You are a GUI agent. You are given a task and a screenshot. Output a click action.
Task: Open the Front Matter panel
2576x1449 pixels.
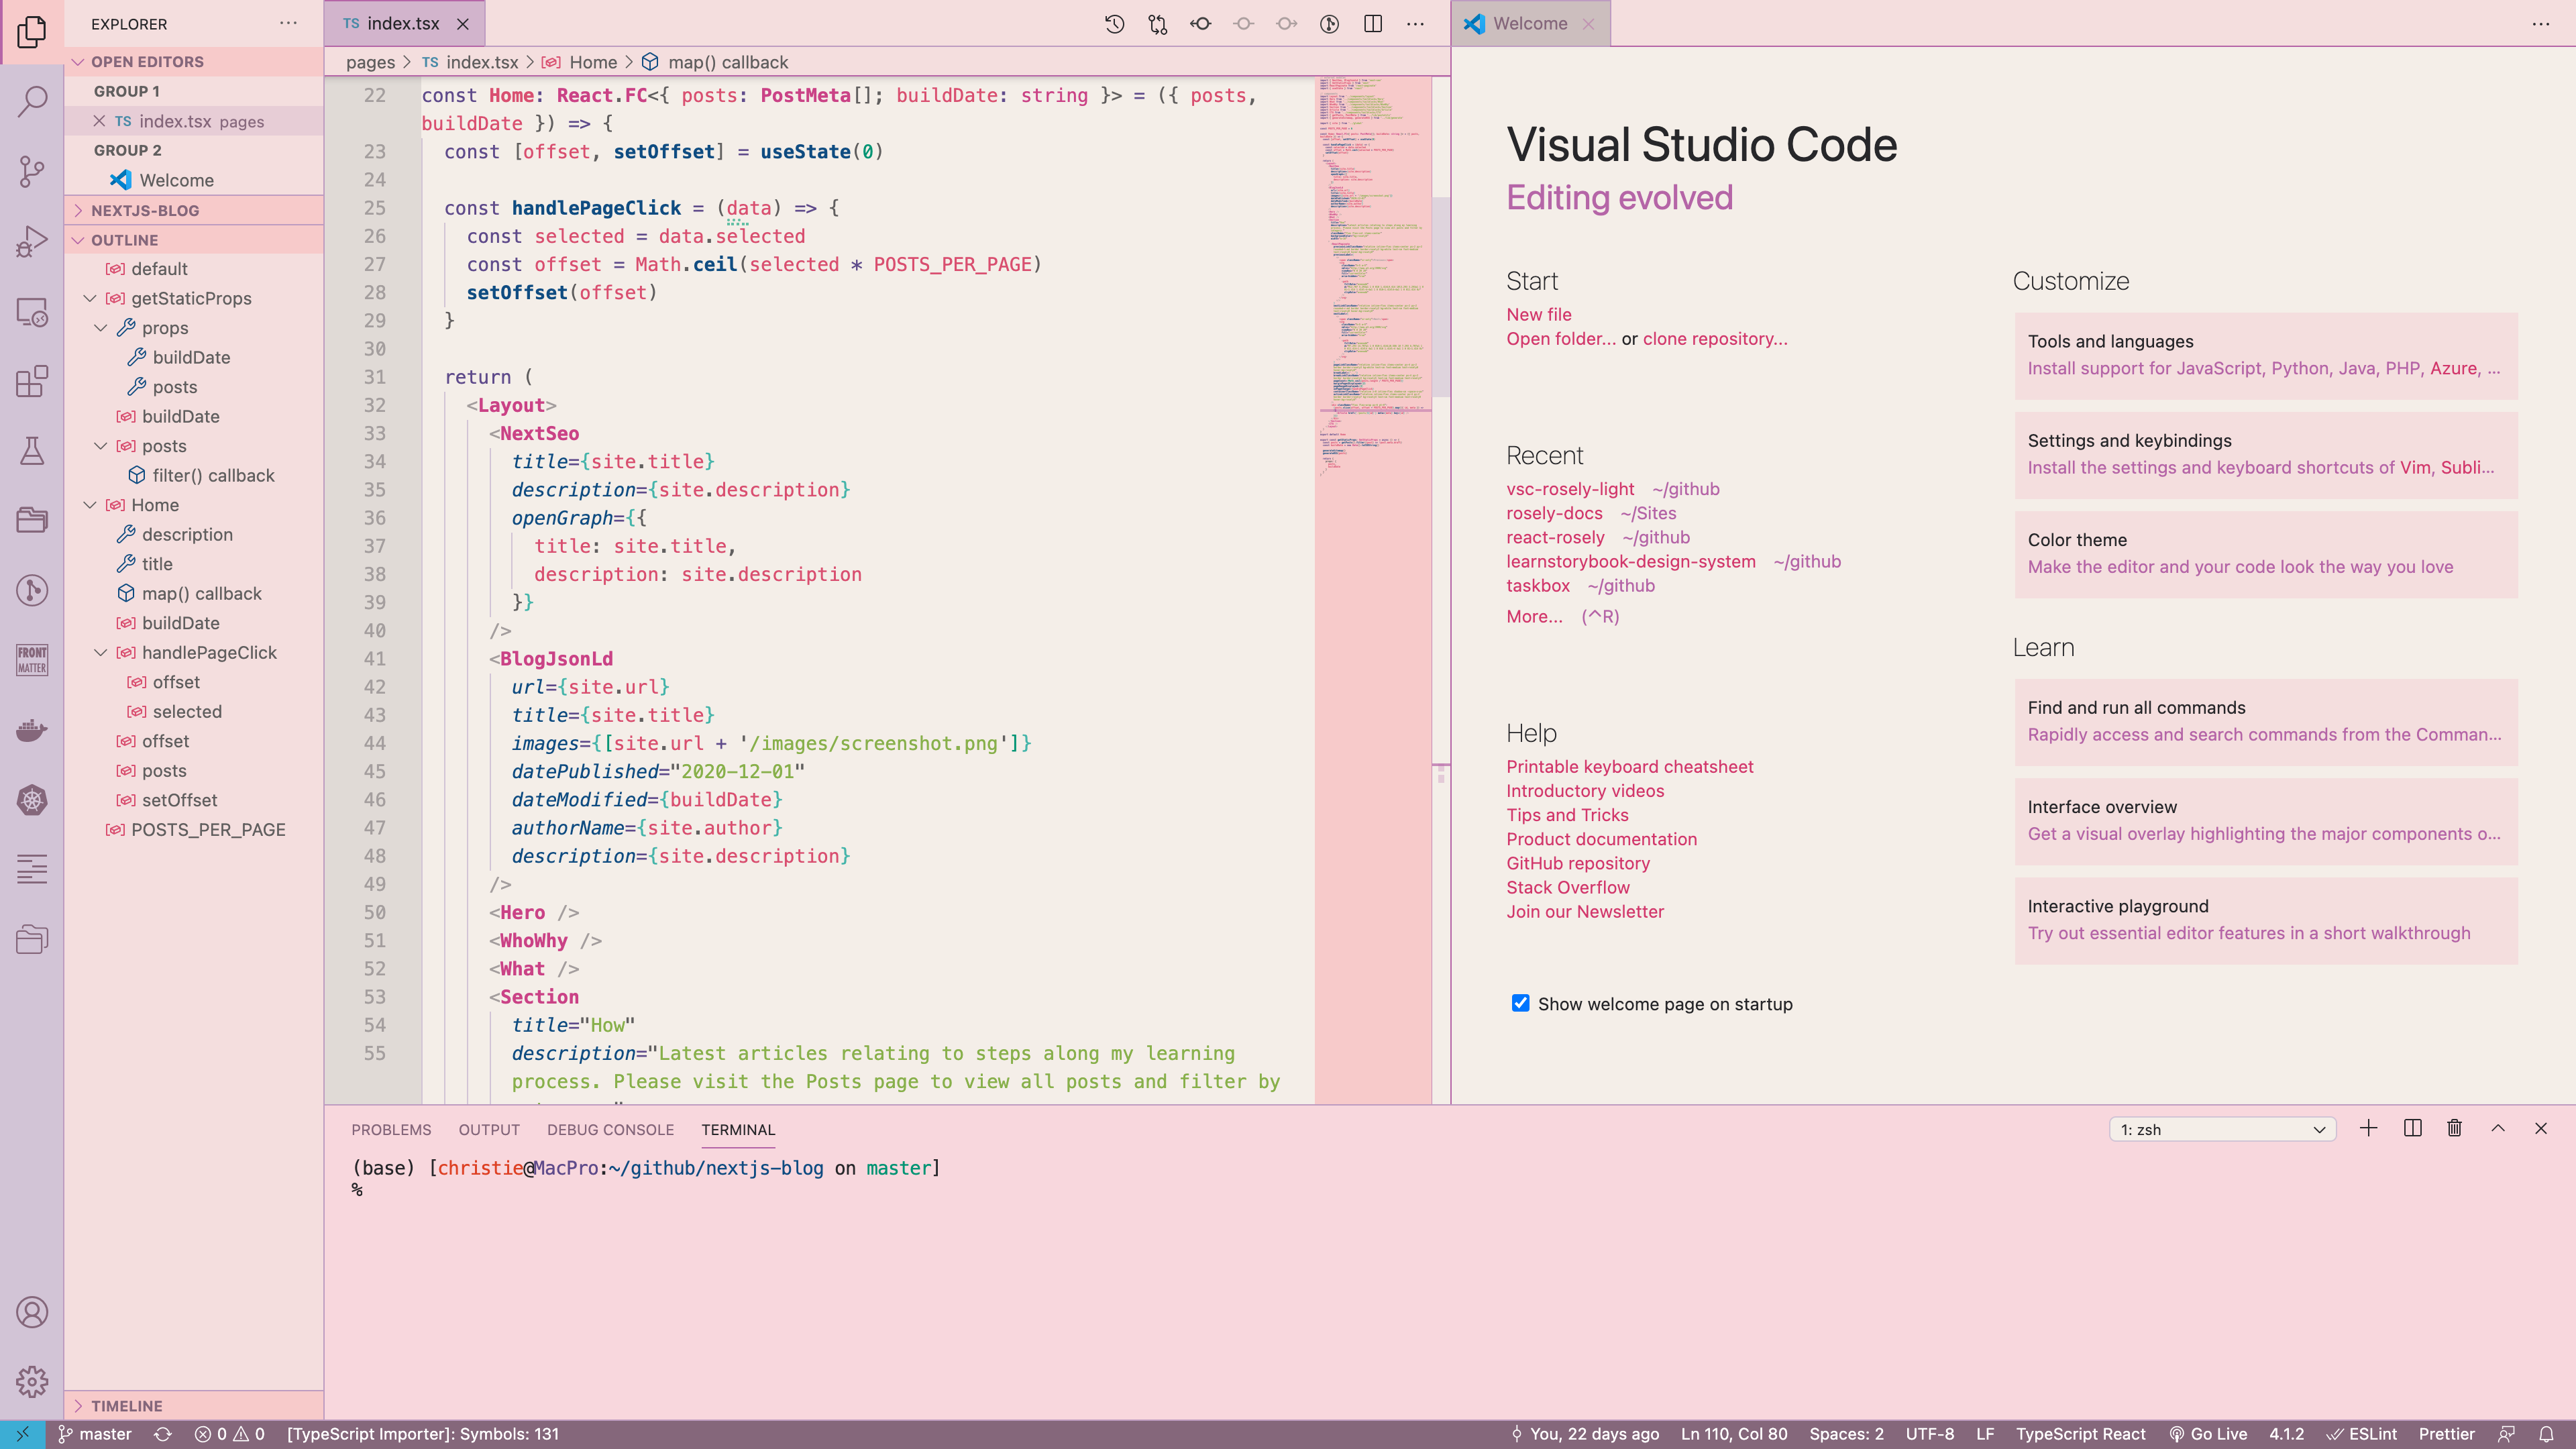coord(33,659)
